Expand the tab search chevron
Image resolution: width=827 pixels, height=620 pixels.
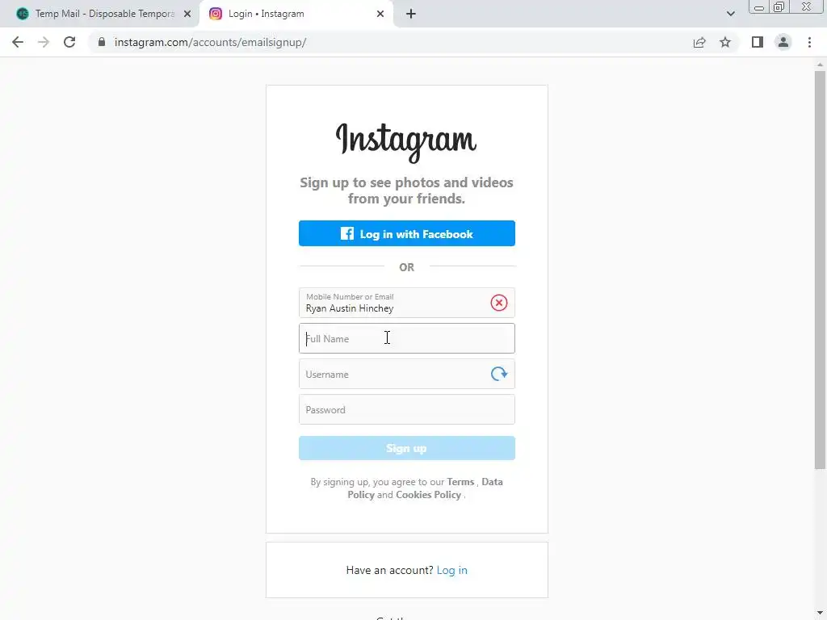(730, 14)
